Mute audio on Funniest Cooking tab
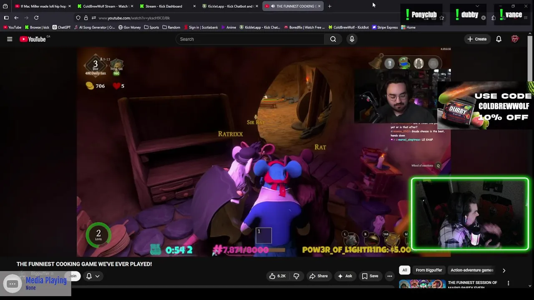The width and height of the screenshot is (534, 300). tap(272, 6)
